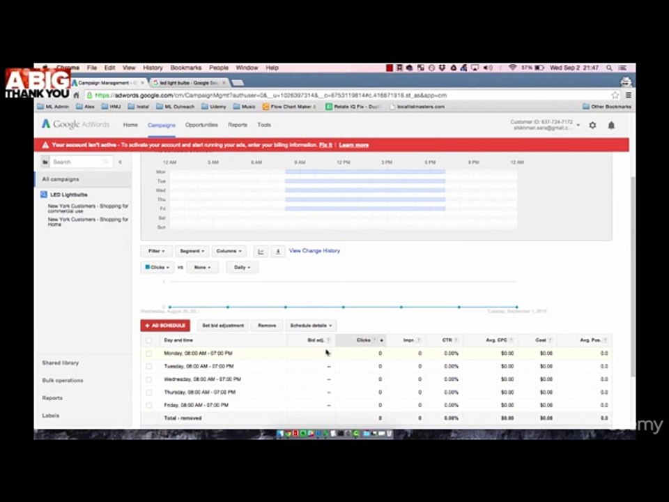
Task: Check the Tuesday 08:00 AM - 07:00 PM row
Action: (149, 366)
